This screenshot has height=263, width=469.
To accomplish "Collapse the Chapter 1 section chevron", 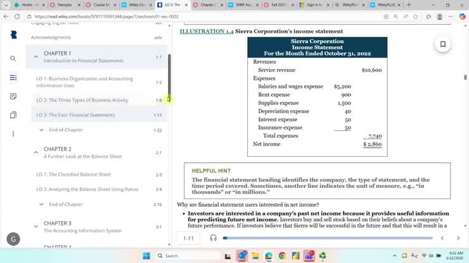I will [x=36, y=57].
